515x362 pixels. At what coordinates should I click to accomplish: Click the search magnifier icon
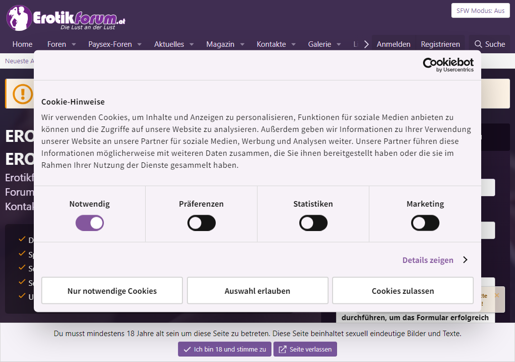(x=478, y=44)
